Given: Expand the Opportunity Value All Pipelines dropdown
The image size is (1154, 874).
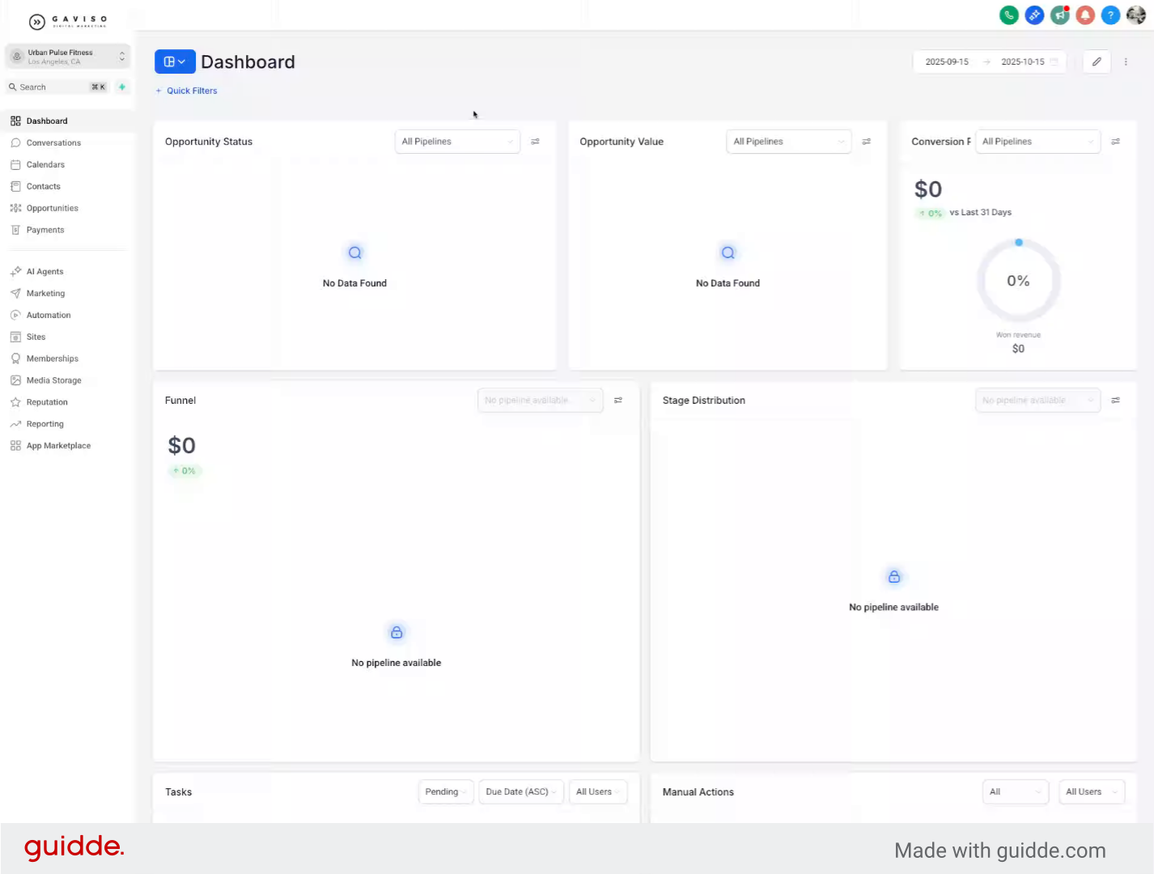Looking at the screenshot, I should tap(788, 142).
